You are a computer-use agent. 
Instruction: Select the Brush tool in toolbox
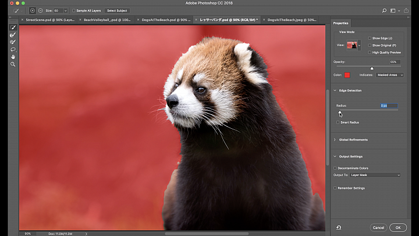pyautogui.click(x=13, y=42)
